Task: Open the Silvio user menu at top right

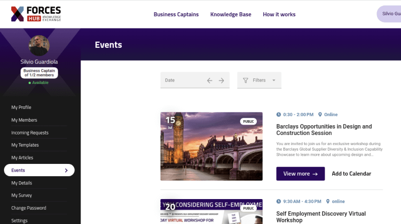Action: [x=388, y=14]
